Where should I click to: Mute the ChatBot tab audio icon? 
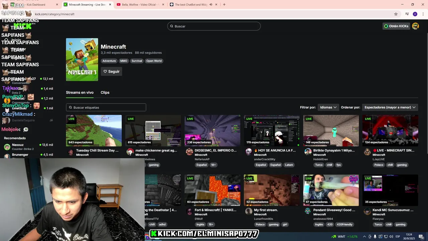click(x=211, y=5)
